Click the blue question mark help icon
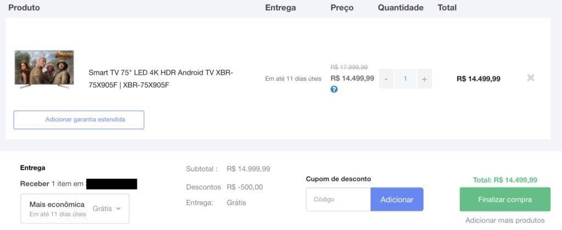562x230 pixels. coord(334,89)
